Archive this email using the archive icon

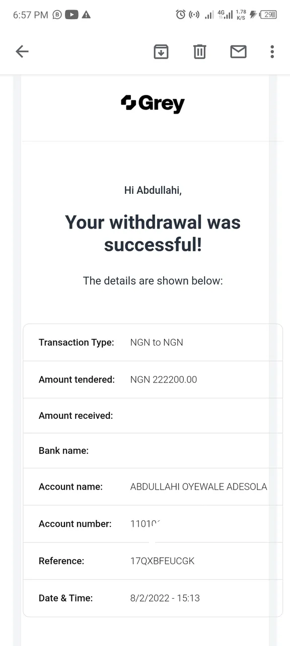(161, 51)
